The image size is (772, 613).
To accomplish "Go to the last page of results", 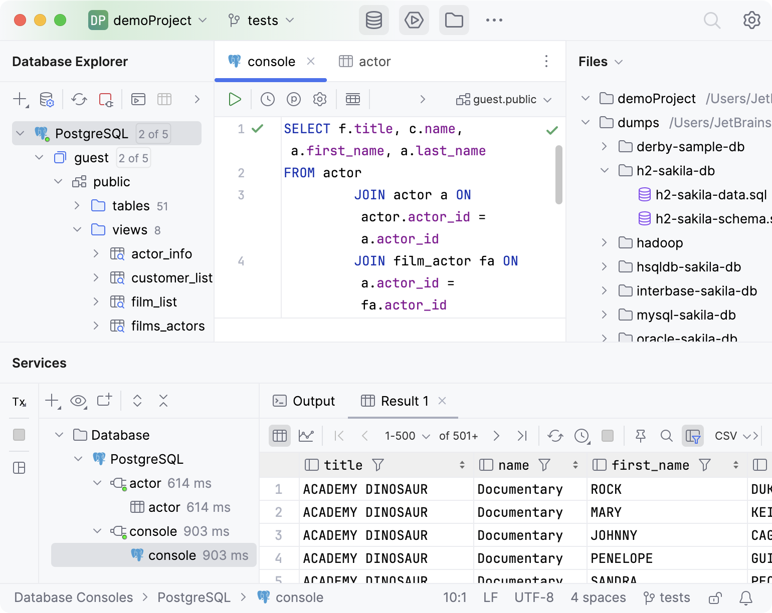I will pyautogui.click(x=522, y=436).
